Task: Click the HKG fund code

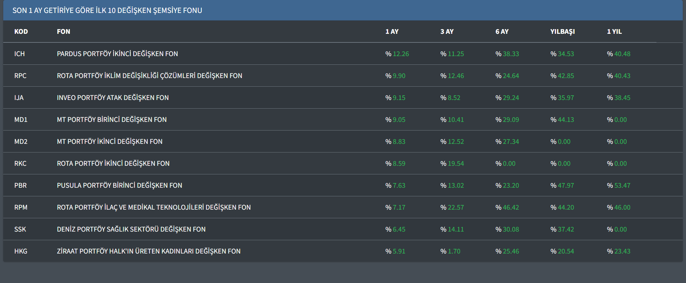Action: (21, 251)
